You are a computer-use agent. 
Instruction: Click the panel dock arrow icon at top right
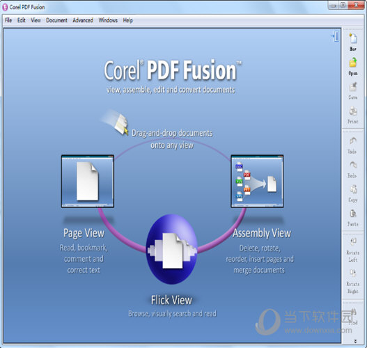click(x=335, y=36)
